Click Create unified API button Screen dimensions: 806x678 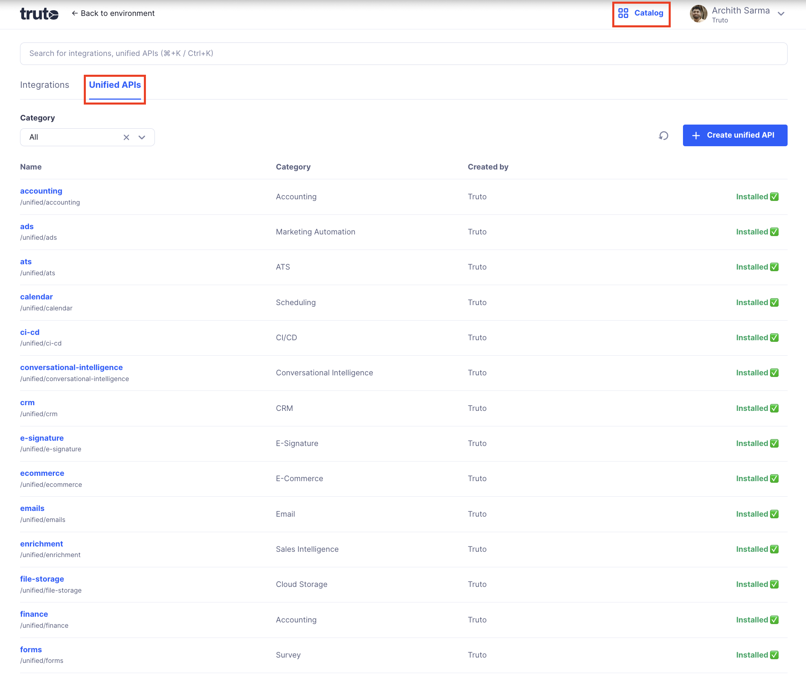735,135
